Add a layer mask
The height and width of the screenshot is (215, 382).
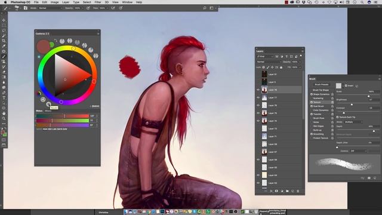(276, 191)
